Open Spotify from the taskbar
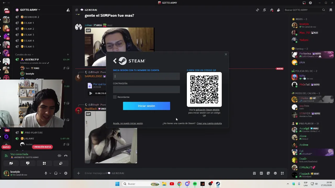The height and width of the screenshot is (188, 335). 195,184
